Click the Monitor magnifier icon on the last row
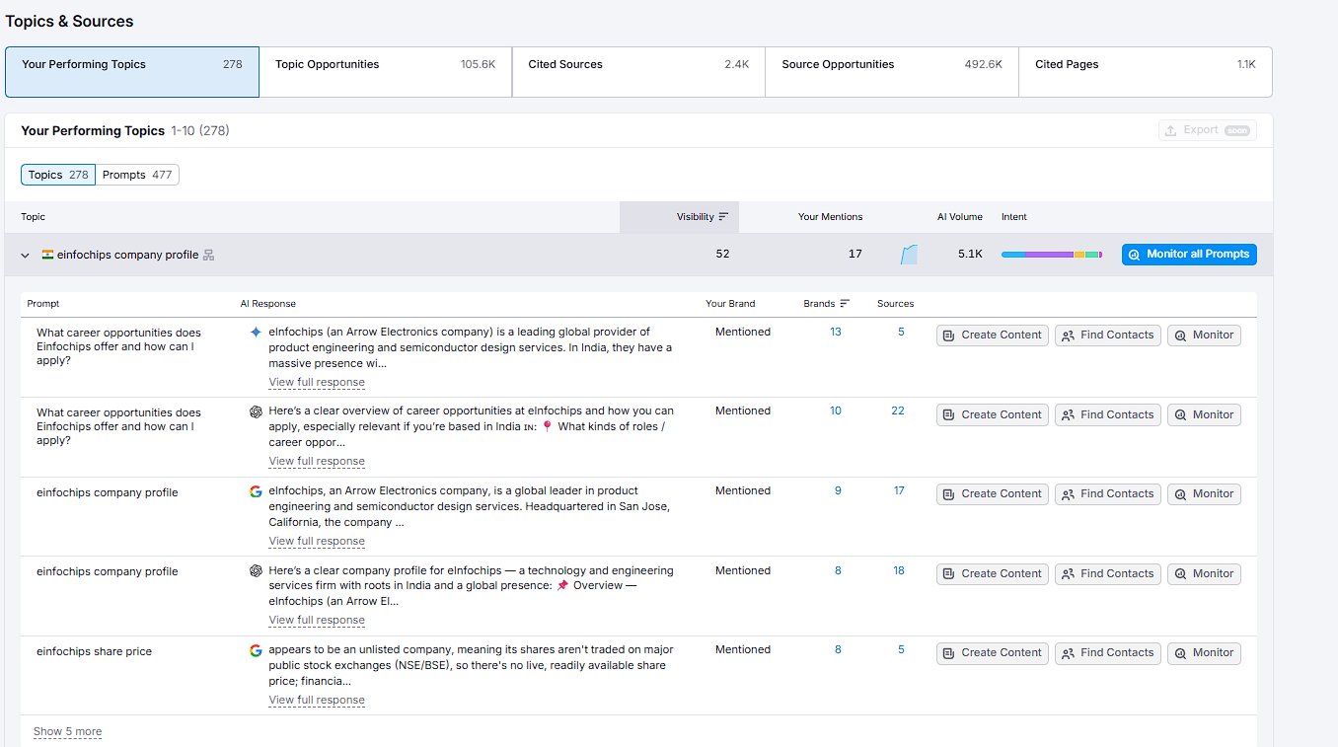The height and width of the screenshot is (747, 1338). [x=1182, y=652]
